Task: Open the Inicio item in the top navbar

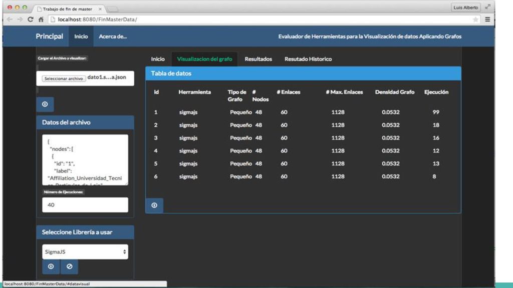Action: [81, 36]
